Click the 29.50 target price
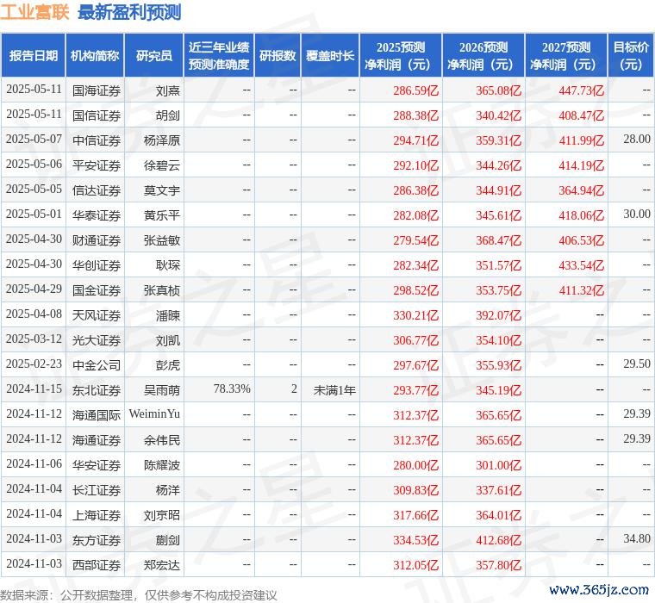Screen dimensions: 655x603 (x=637, y=364)
